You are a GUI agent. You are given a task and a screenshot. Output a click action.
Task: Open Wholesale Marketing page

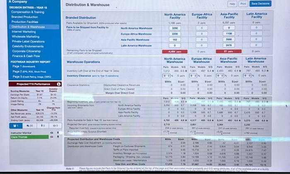26,36
